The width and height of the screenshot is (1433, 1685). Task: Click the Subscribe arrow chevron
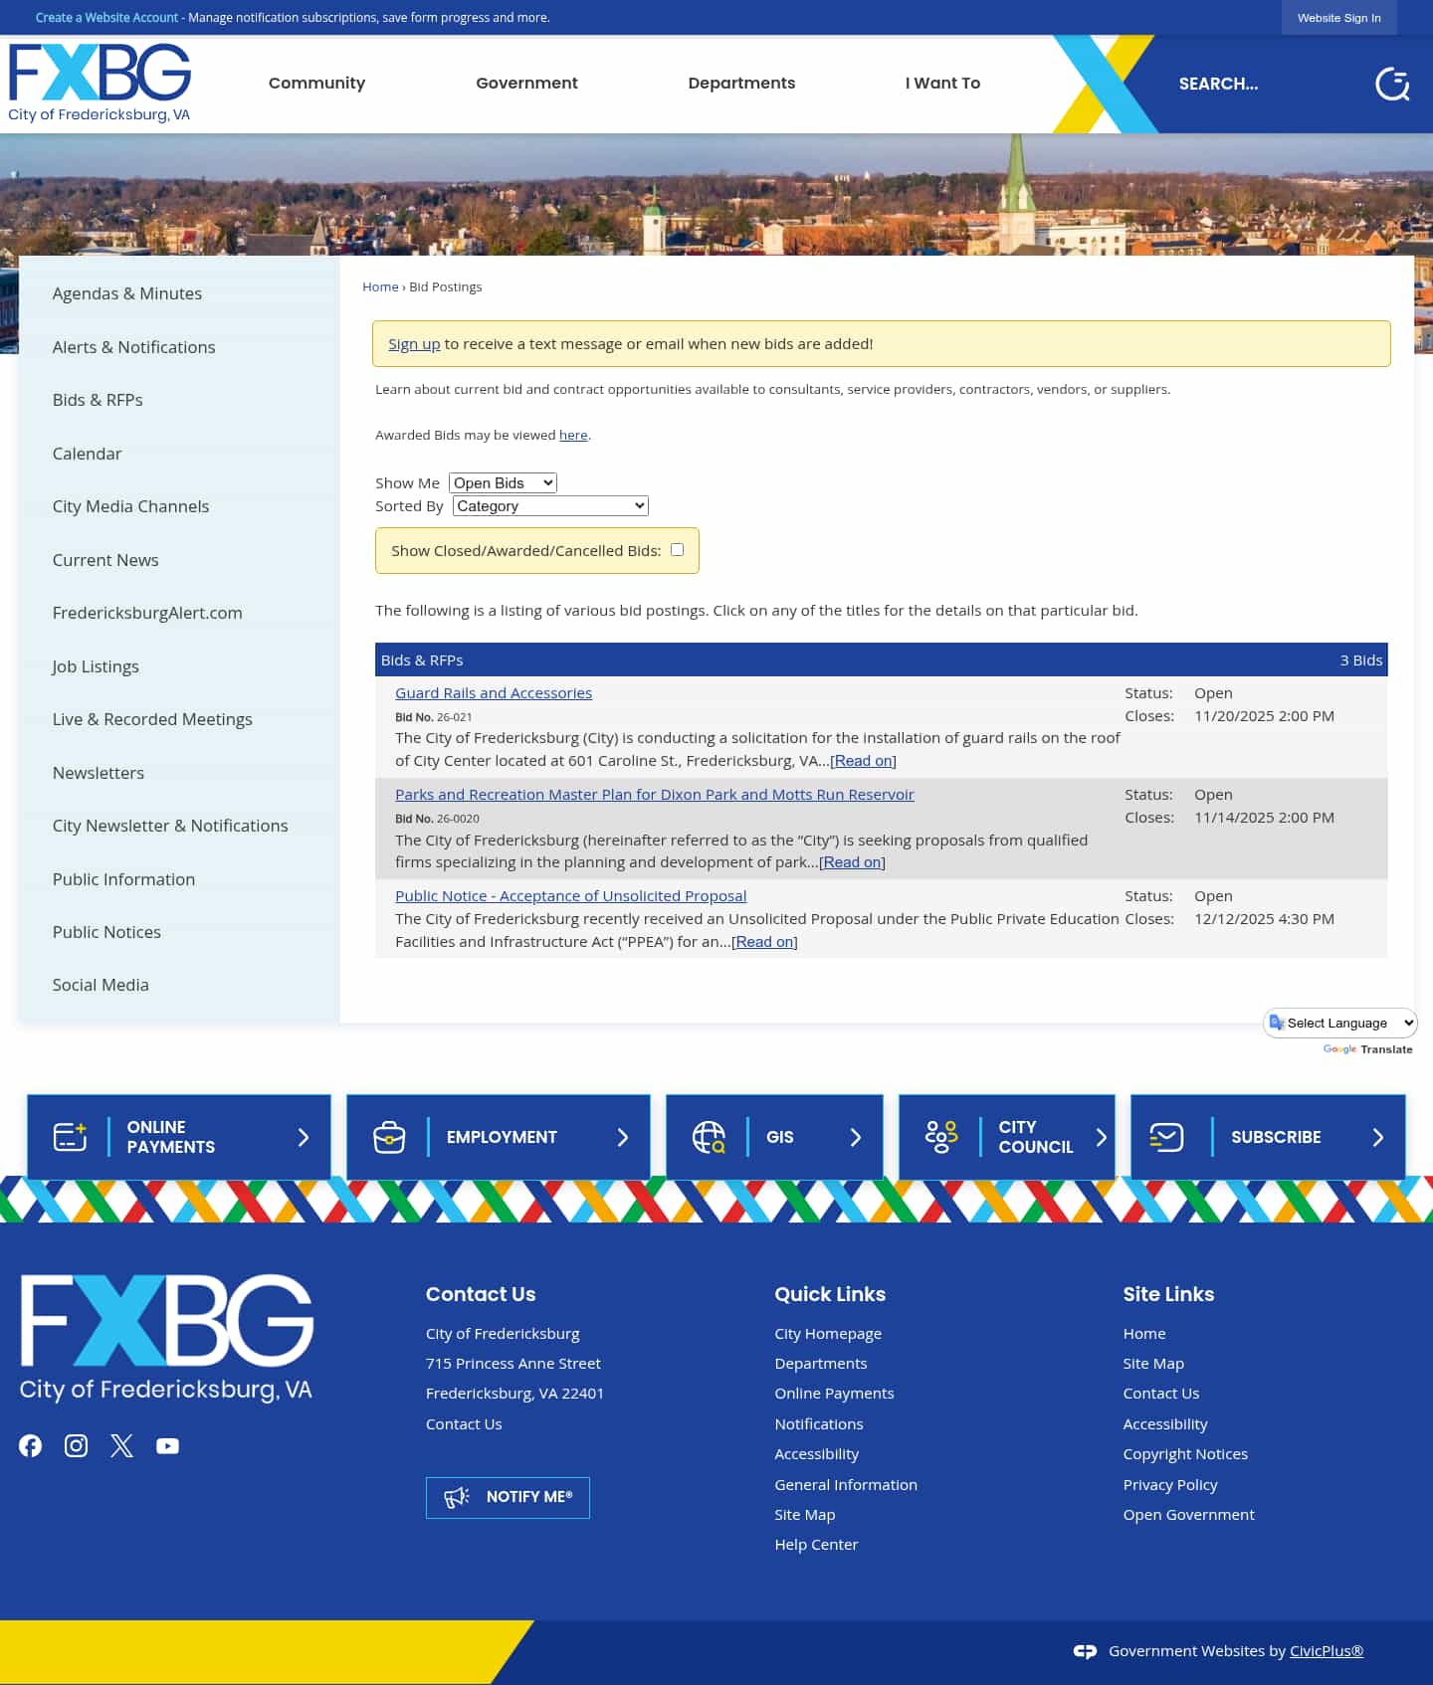tap(1378, 1137)
